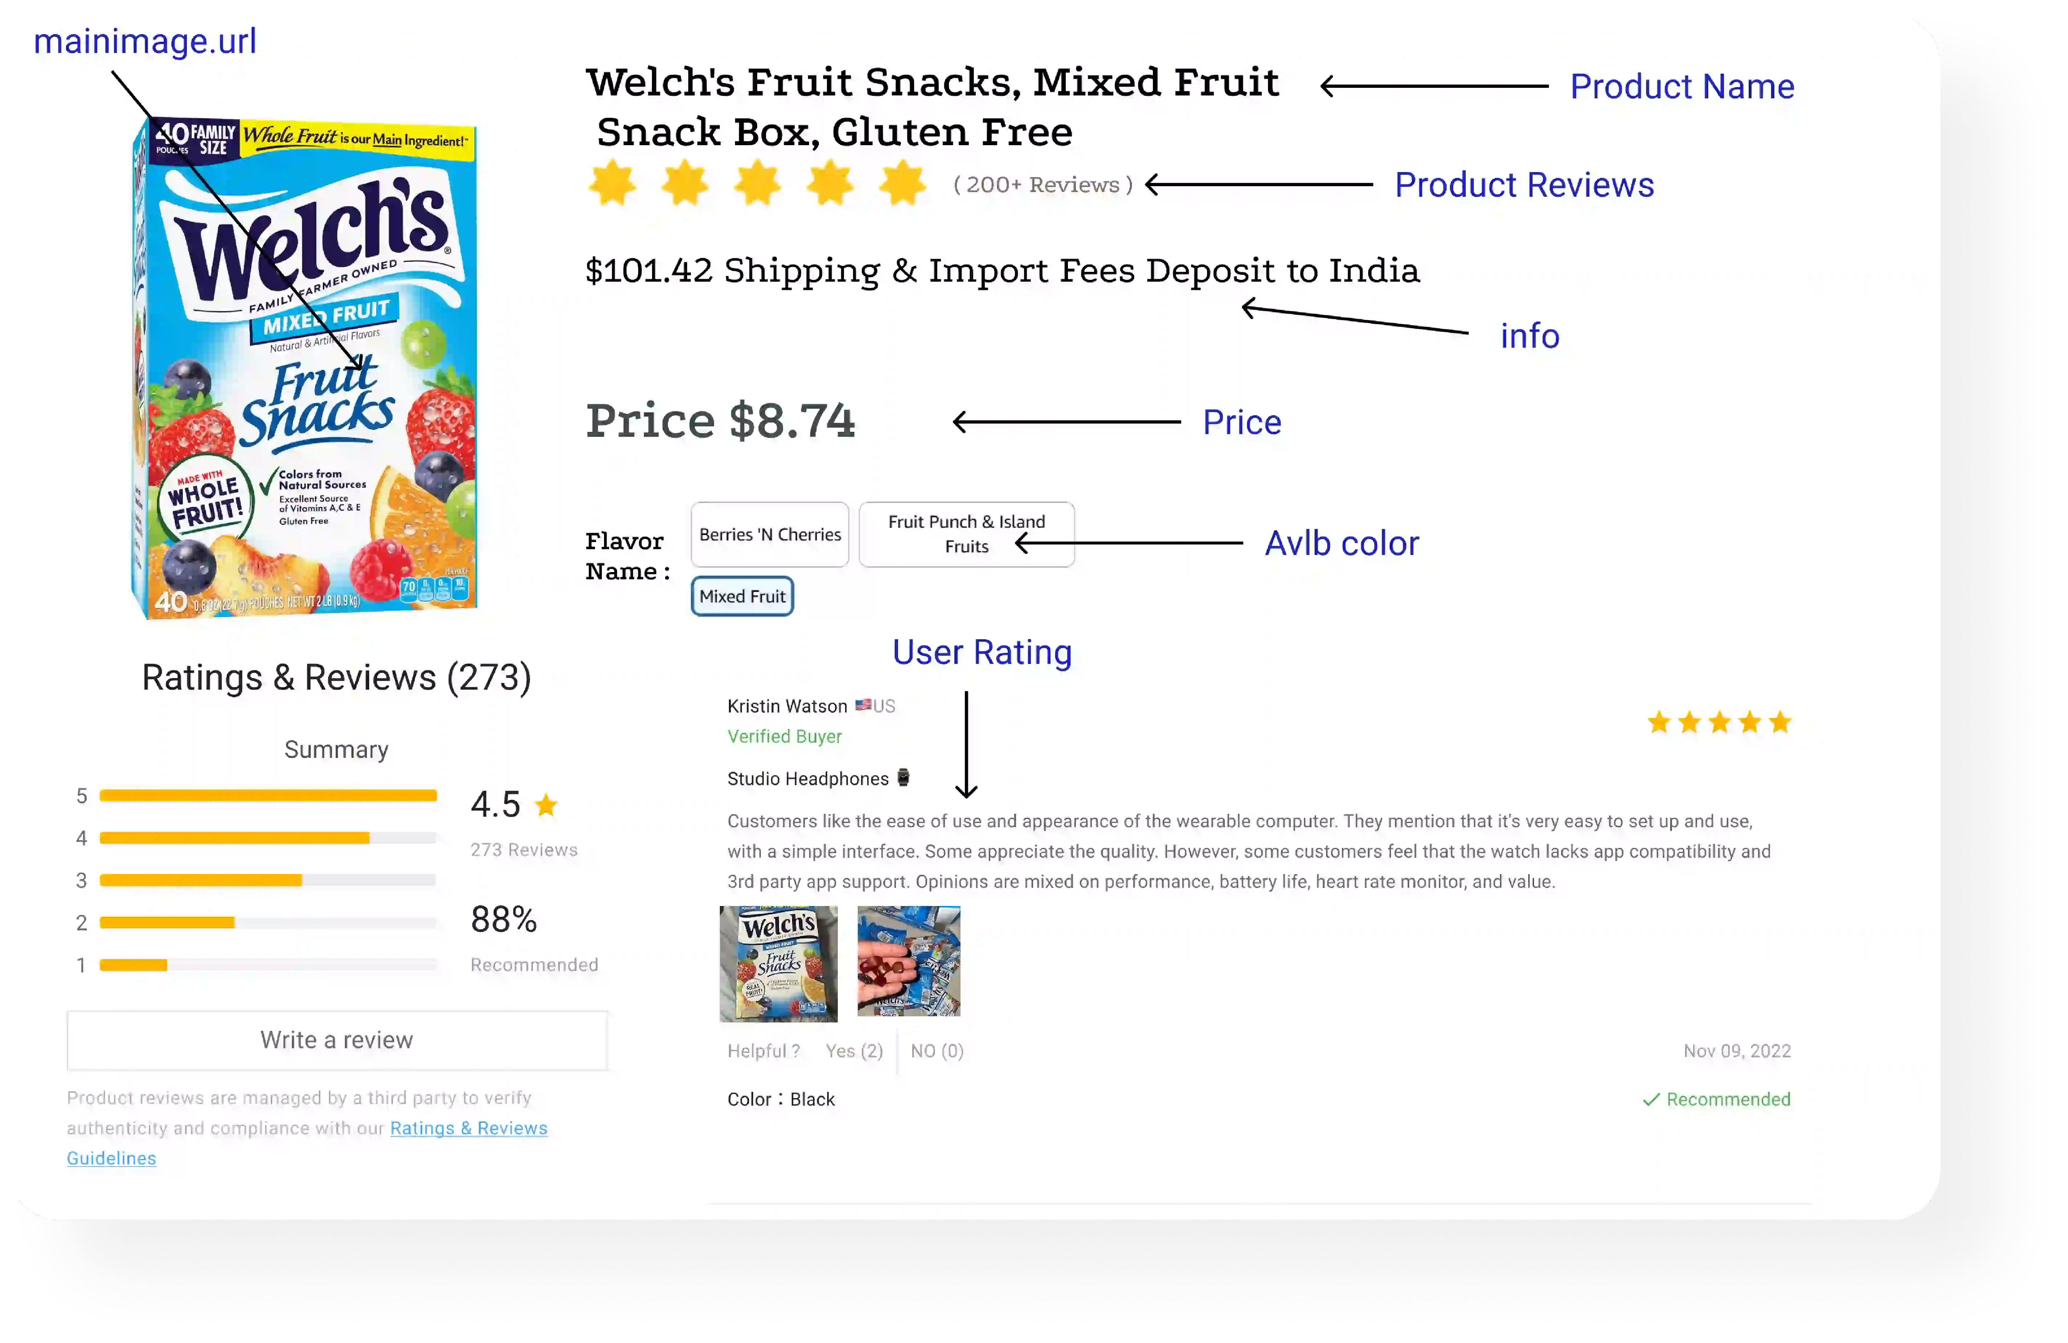This screenshot has width=2068, height=1343.
Task: Select the Berries 'N Cherries flavor
Action: tap(770, 534)
